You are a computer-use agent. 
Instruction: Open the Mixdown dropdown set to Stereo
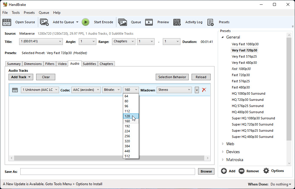(x=174, y=90)
